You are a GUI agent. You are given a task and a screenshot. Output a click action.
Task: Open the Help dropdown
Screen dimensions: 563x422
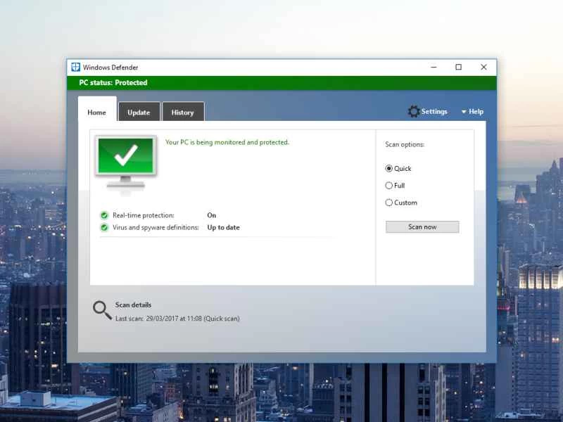click(x=474, y=111)
